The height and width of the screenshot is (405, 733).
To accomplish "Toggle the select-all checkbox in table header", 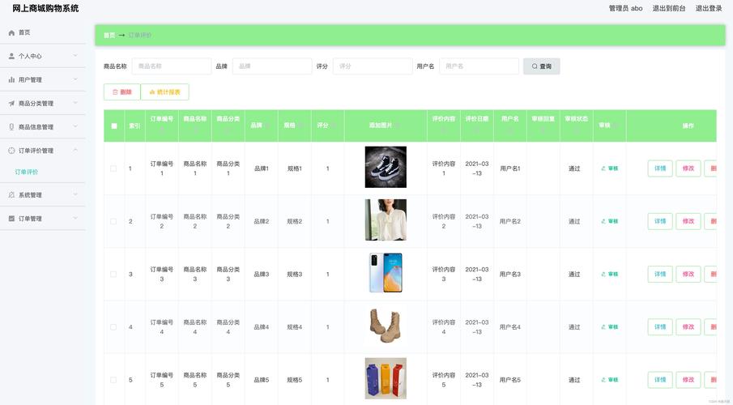I will [114, 126].
